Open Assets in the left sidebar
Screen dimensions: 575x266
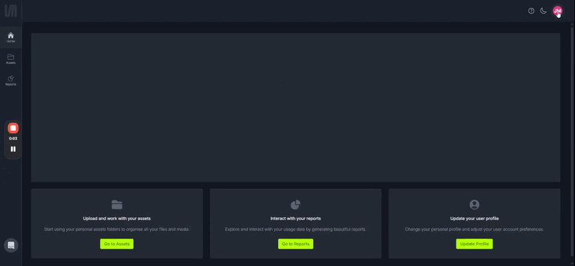tap(11, 59)
